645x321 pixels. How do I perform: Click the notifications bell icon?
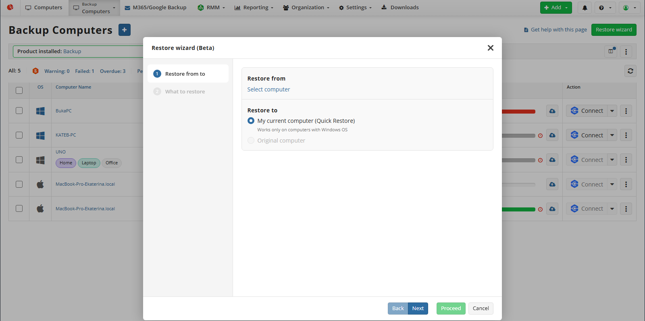[585, 8]
